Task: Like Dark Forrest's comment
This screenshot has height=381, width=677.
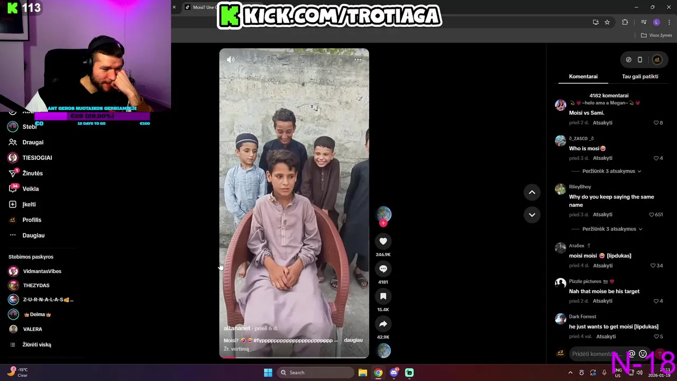Action: pos(656,337)
